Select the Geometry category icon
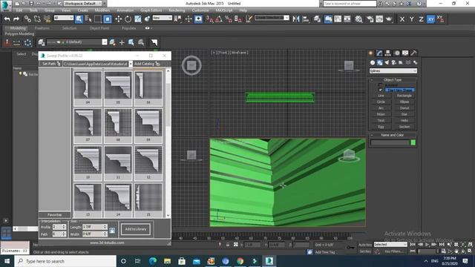The image size is (475, 267). (x=373, y=62)
